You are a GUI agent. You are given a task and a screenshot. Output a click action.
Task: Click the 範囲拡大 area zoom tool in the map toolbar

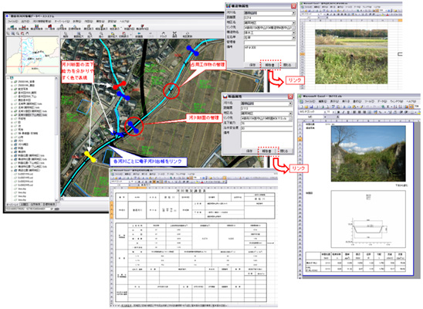coord(79,35)
